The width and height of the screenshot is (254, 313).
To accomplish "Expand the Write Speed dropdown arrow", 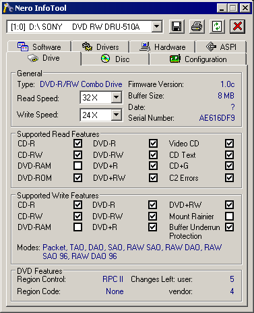I will tap(116, 115).
